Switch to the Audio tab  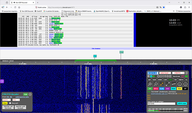[162, 89]
